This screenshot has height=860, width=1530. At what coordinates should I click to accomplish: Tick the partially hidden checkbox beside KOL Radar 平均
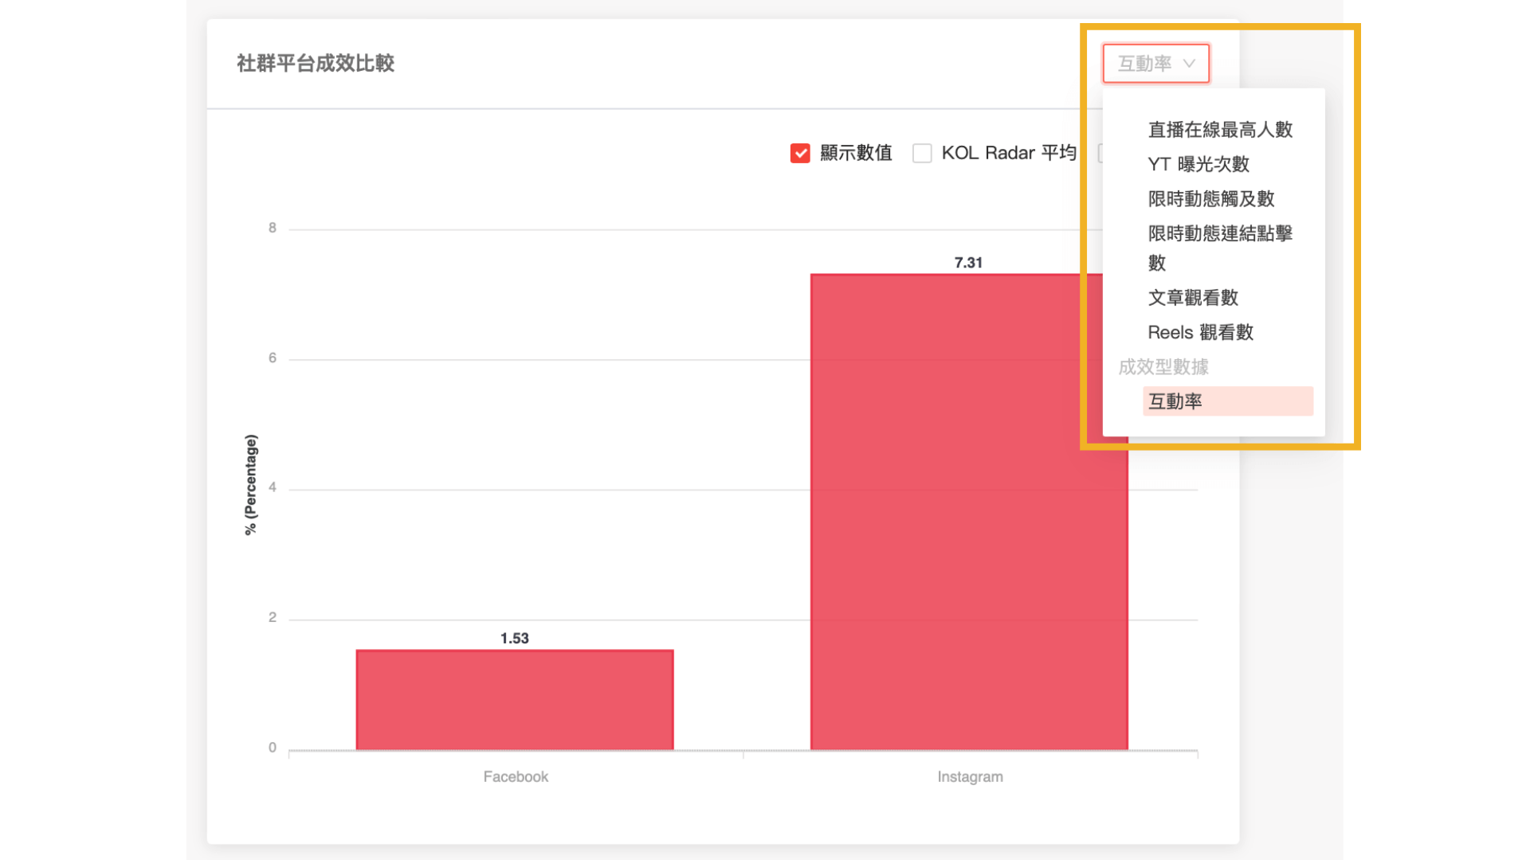pos(1100,153)
